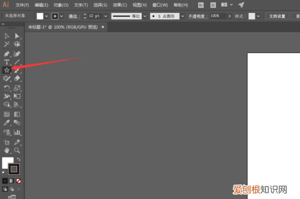Select the Artboard tool
This screenshot has height=199, width=300.
[x=6, y=142]
